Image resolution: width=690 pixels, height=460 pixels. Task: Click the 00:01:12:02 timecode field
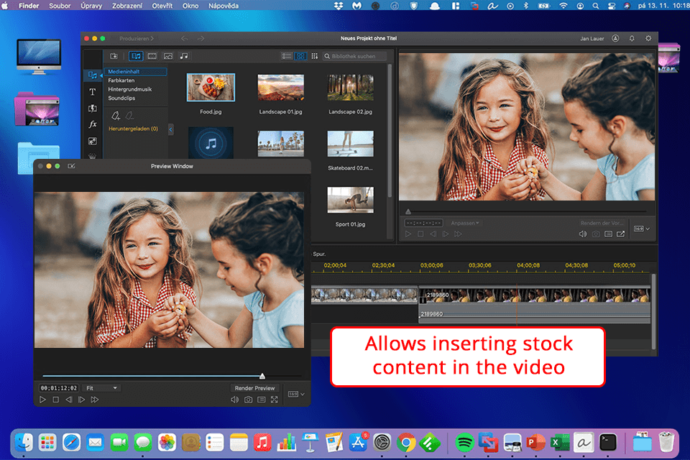58,388
